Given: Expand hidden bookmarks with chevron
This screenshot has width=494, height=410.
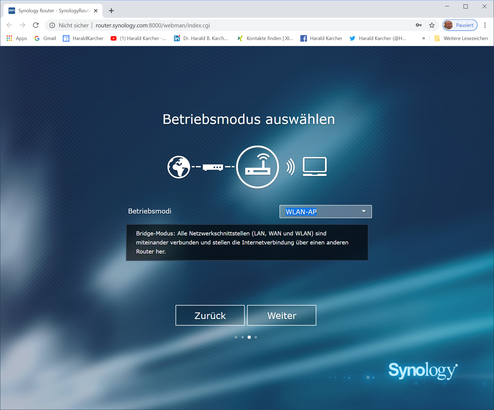Looking at the screenshot, I should click(x=424, y=38).
